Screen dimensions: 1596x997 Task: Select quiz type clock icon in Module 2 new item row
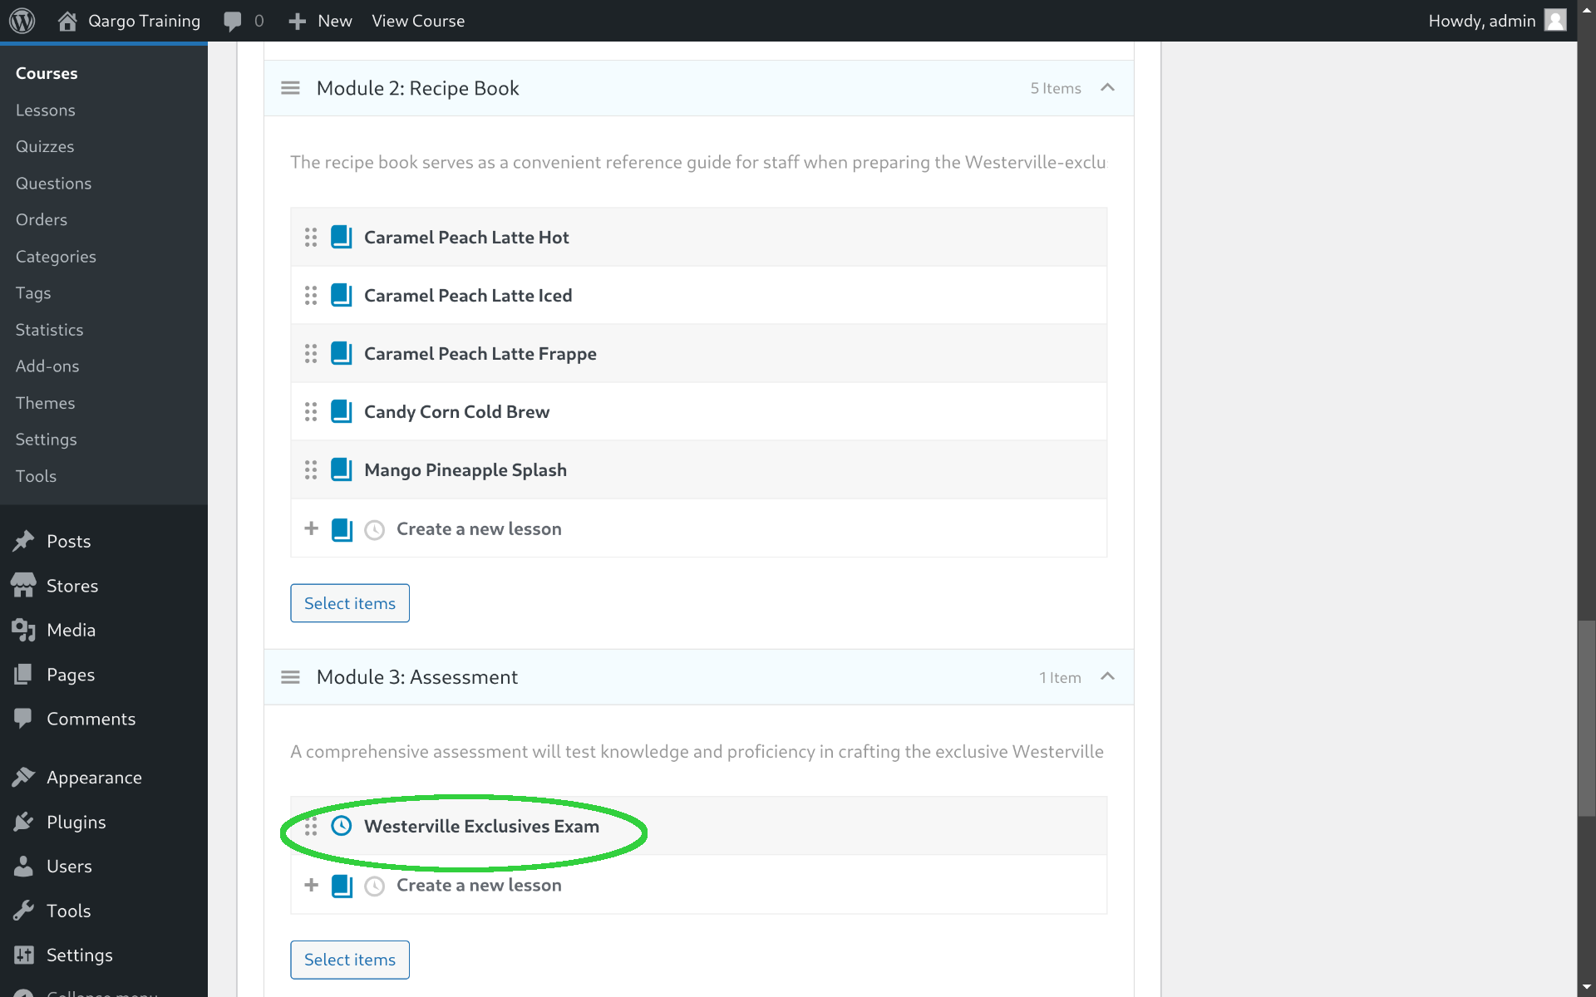pyautogui.click(x=375, y=530)
